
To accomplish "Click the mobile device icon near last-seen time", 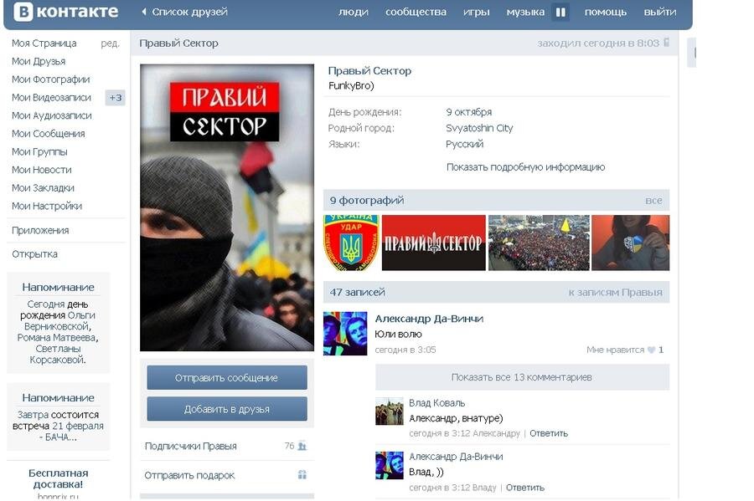I will click(667, 42).
